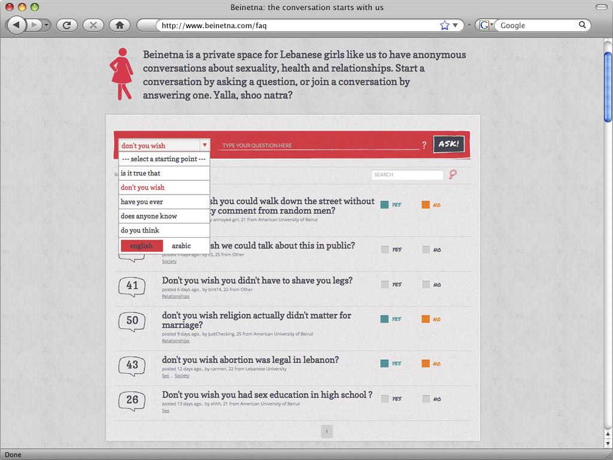Open the URL bar history dropdown arrow
613x460 pixels.
[x=455, y=25]
